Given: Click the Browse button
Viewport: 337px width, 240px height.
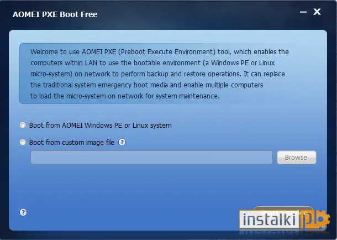Looking at the screenshot, I should (297, 158).
